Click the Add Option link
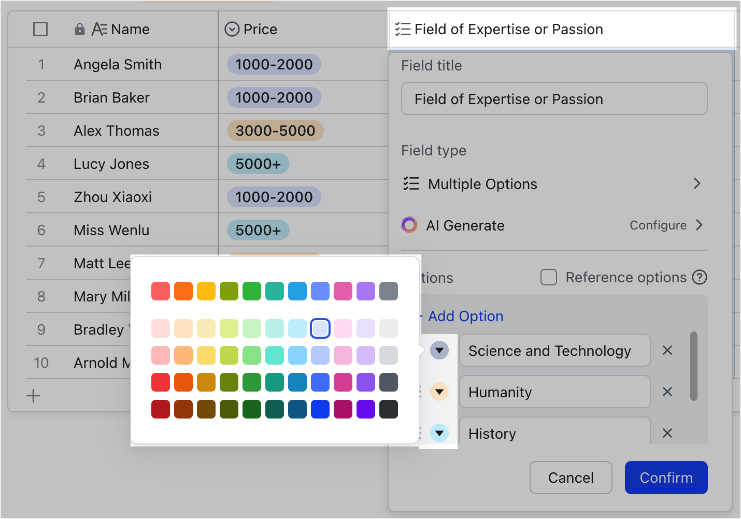 click(465, 316)
